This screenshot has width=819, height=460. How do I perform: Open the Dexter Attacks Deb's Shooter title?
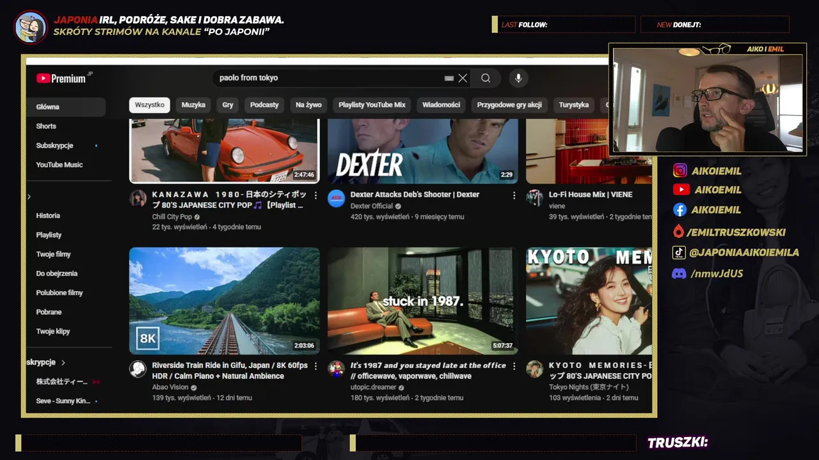point(415,194)
